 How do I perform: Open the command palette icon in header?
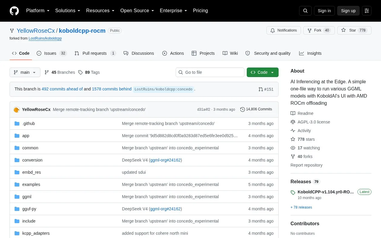367,11
